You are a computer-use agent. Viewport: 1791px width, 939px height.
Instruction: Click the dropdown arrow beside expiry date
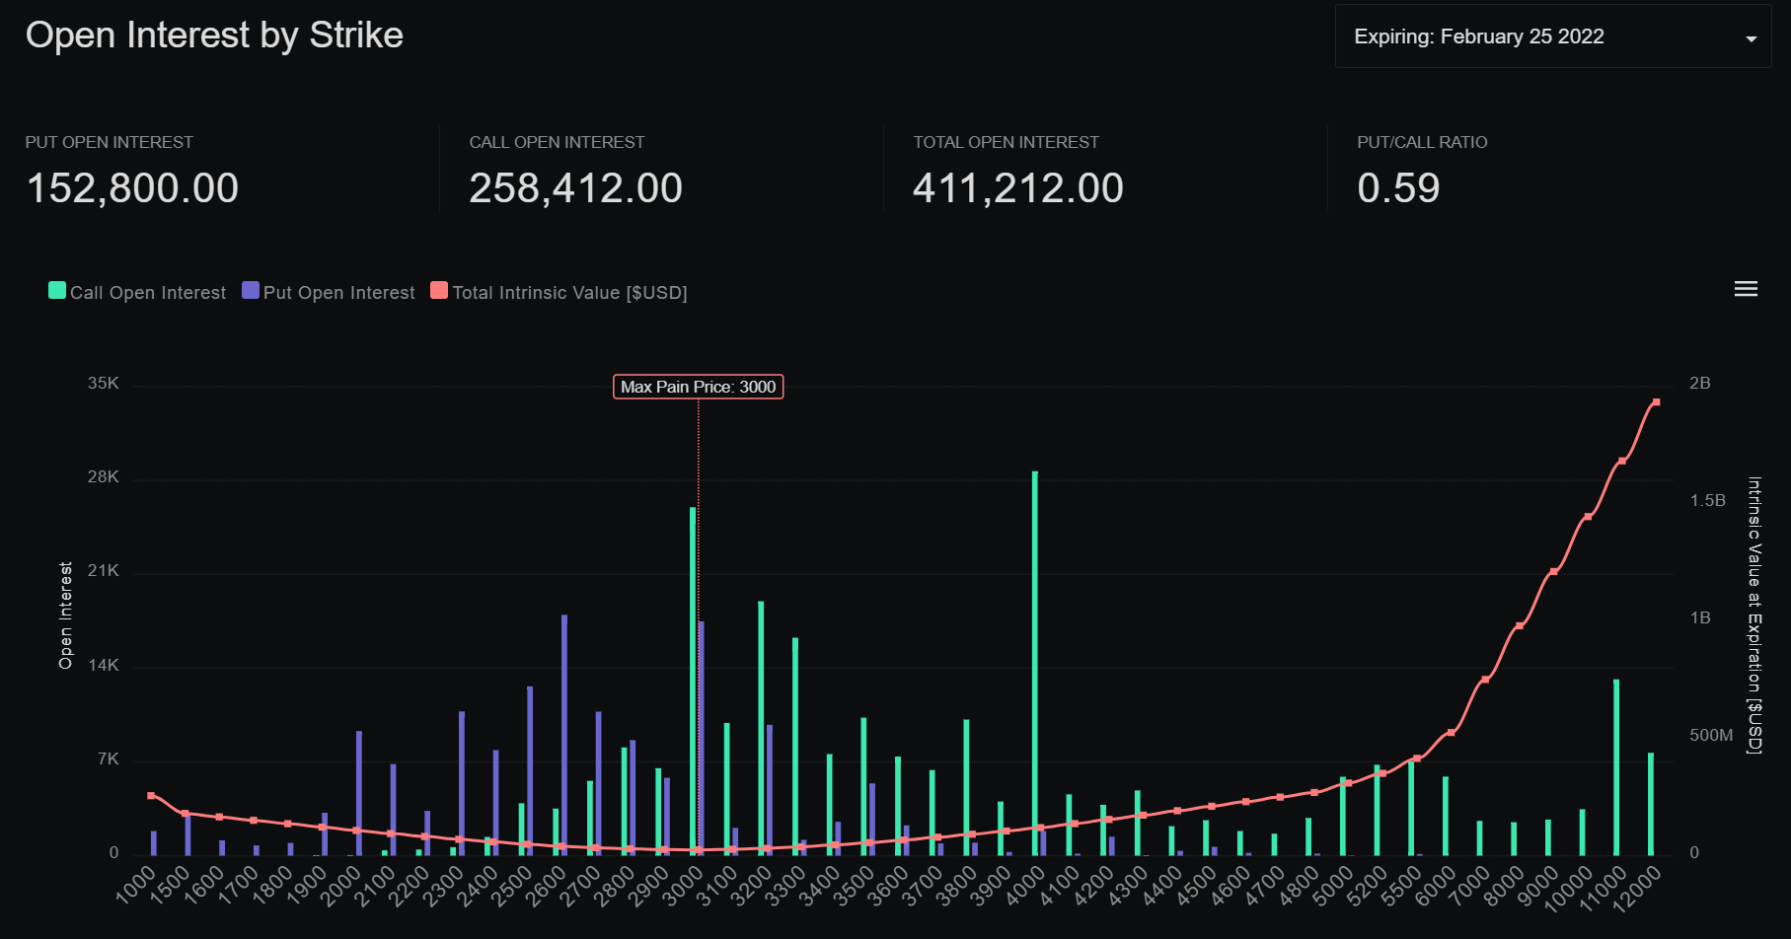coord(1751,38)
